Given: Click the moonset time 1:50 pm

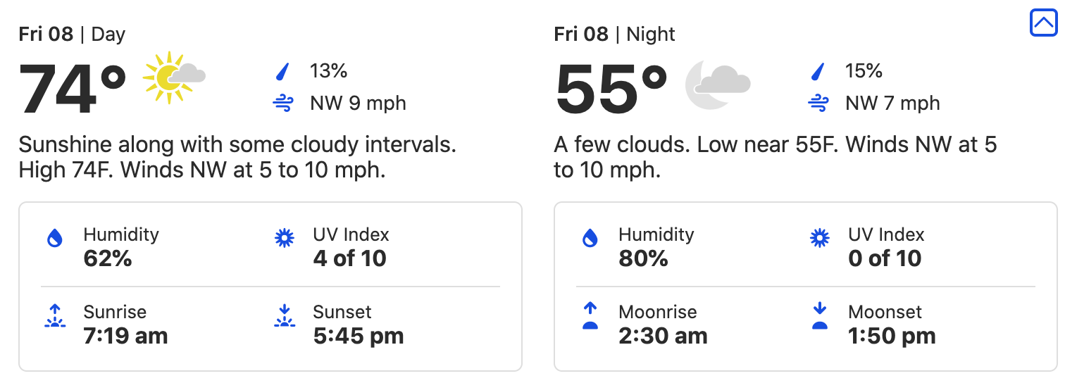Looking at the screenshot, I should pyautogui.click(x=892, y=336).
